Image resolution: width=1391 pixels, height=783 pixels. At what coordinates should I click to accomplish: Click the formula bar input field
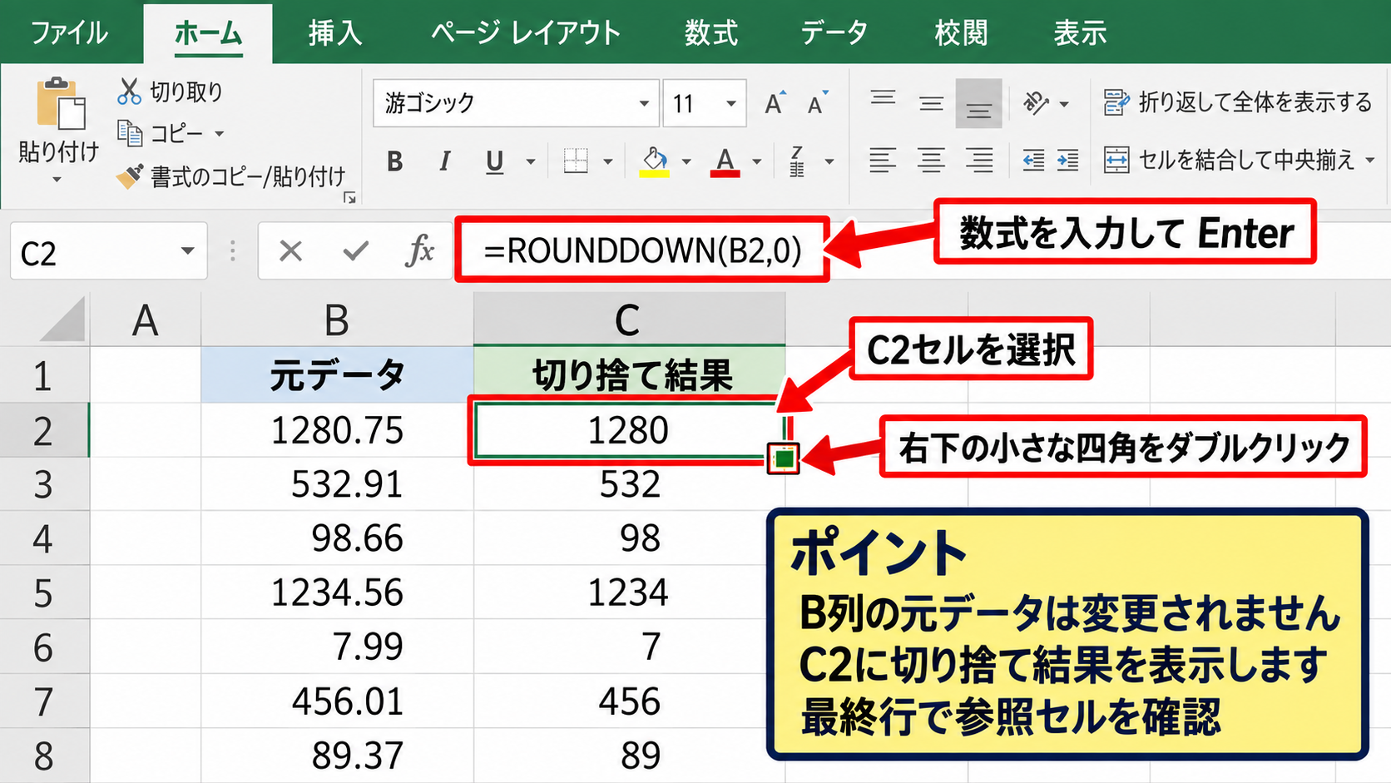pyautogui.click(x=642, y=250)
